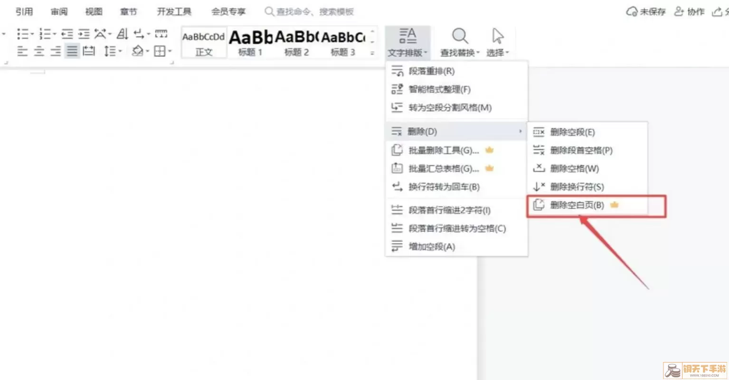The image size is (729, 380).
Task: Switch to the 开发工具 tab
Action: 174,11
